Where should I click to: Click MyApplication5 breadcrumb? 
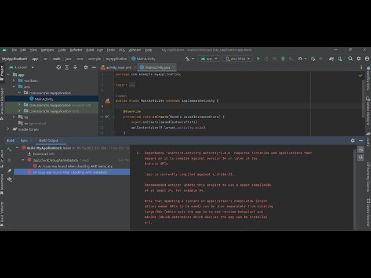14,59
